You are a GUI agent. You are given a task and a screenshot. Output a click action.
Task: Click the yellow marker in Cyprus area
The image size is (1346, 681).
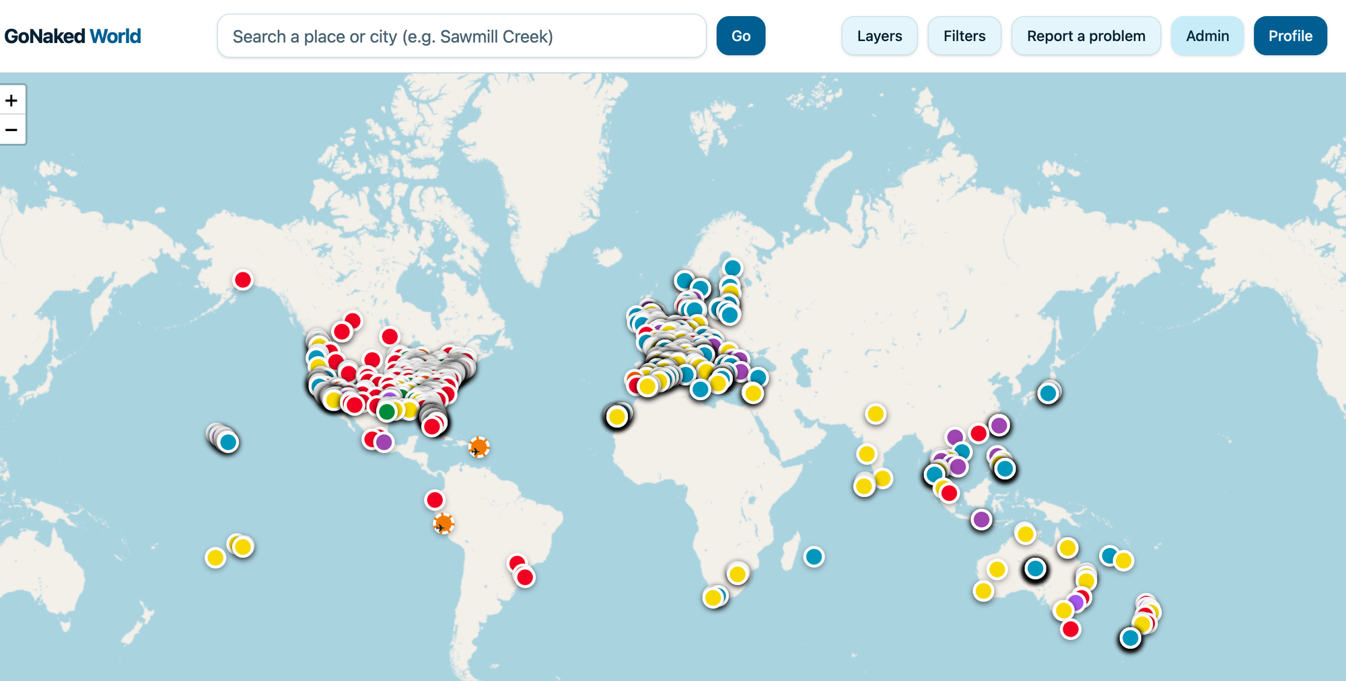[x=753, y=393]
